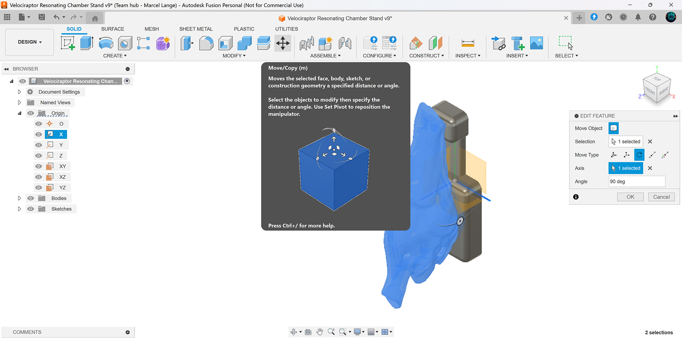Open the DESIGN workspace dropdown
The width and height of the screenshot is (682, 339).
(29, 42)
